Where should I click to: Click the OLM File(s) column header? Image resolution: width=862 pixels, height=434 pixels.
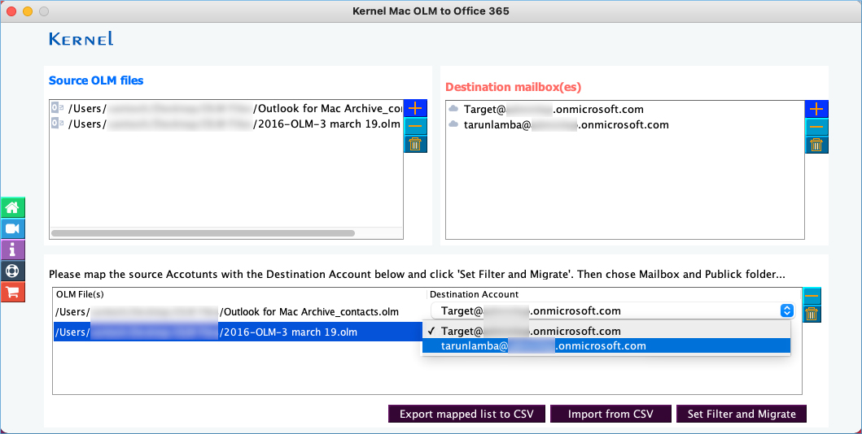click(80, 294)
